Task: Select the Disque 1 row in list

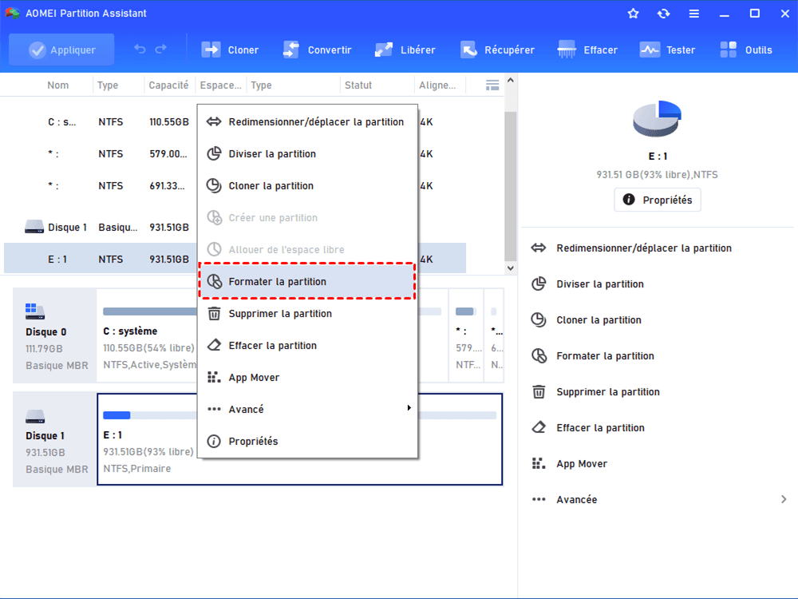Action: (x=102, y=227)
